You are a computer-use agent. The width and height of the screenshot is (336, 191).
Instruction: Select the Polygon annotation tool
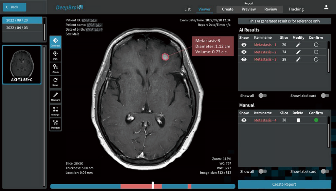coord(55,124)
